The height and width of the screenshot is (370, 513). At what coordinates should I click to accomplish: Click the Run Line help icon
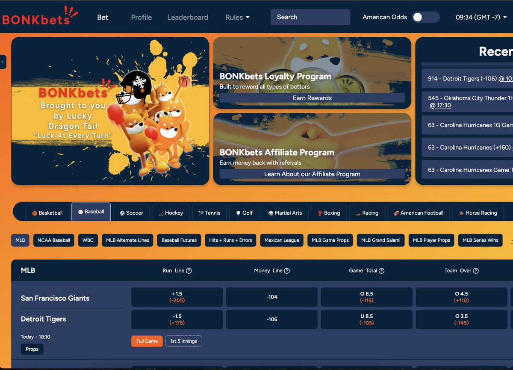tap(189, 271)
